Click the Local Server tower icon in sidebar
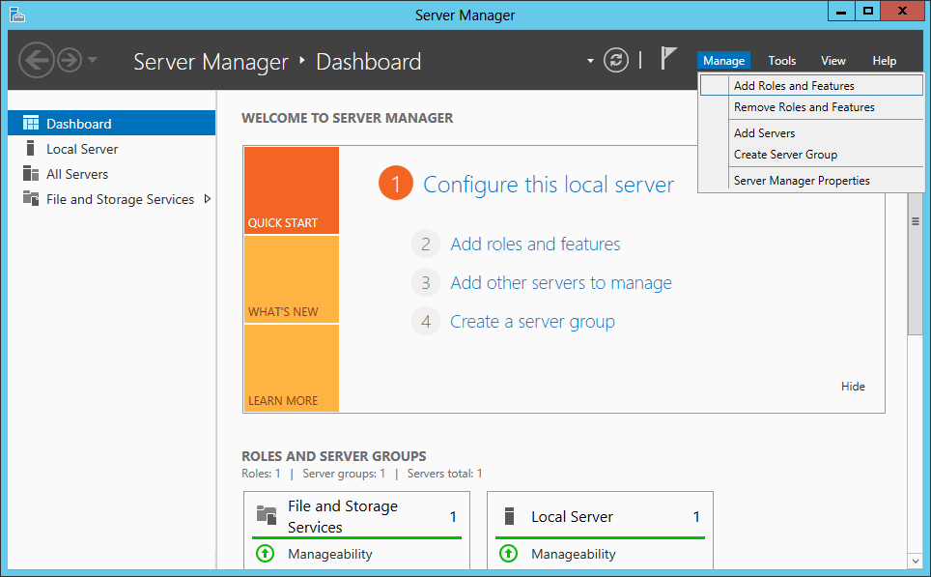The width and height of the screenshot is (931, 577). point(30,148)
